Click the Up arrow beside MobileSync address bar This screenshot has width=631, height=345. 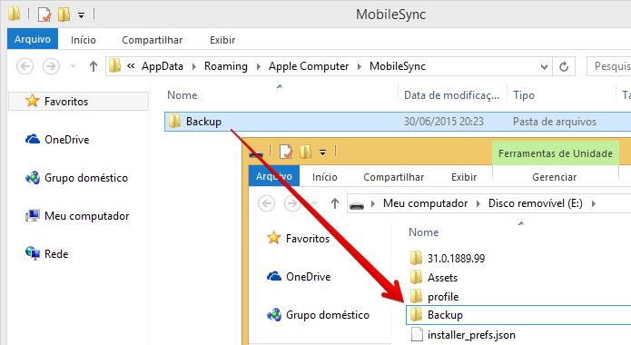pos(94,66)
